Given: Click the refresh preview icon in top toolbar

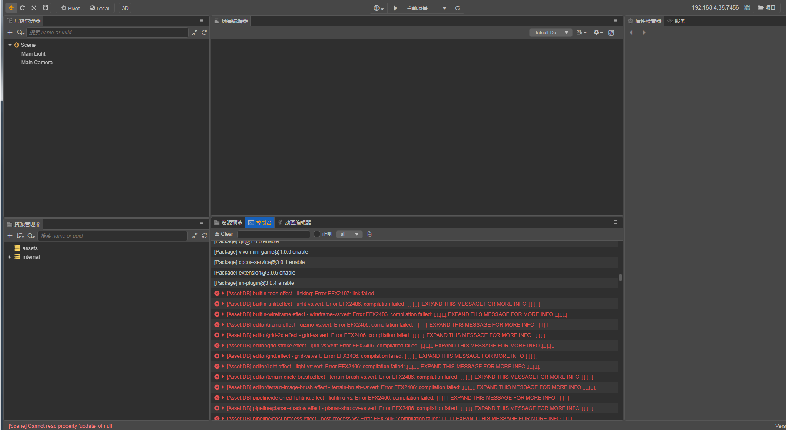Looking at the screenshot, I should pyautogui.click(x=458, y=8).
